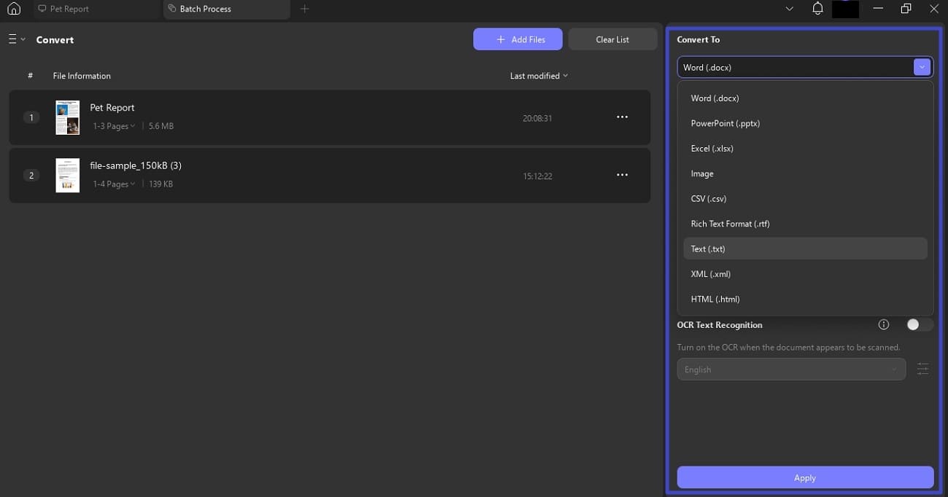Collapse the Word (.docx) format dropdown
Viewport: 948px width, 497px height.
[922, 67]
